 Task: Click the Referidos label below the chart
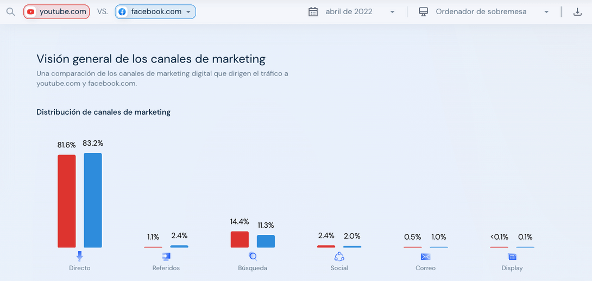click(x=166, y=268)
